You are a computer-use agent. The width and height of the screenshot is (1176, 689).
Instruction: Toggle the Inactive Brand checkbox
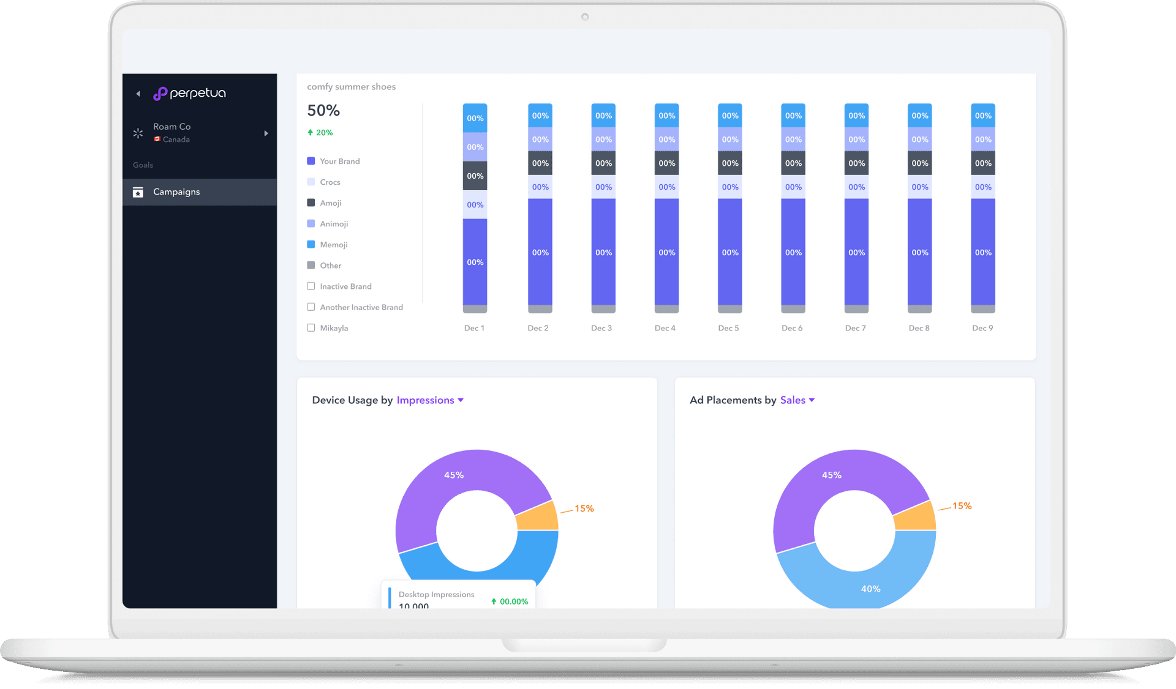pos(311,286)
